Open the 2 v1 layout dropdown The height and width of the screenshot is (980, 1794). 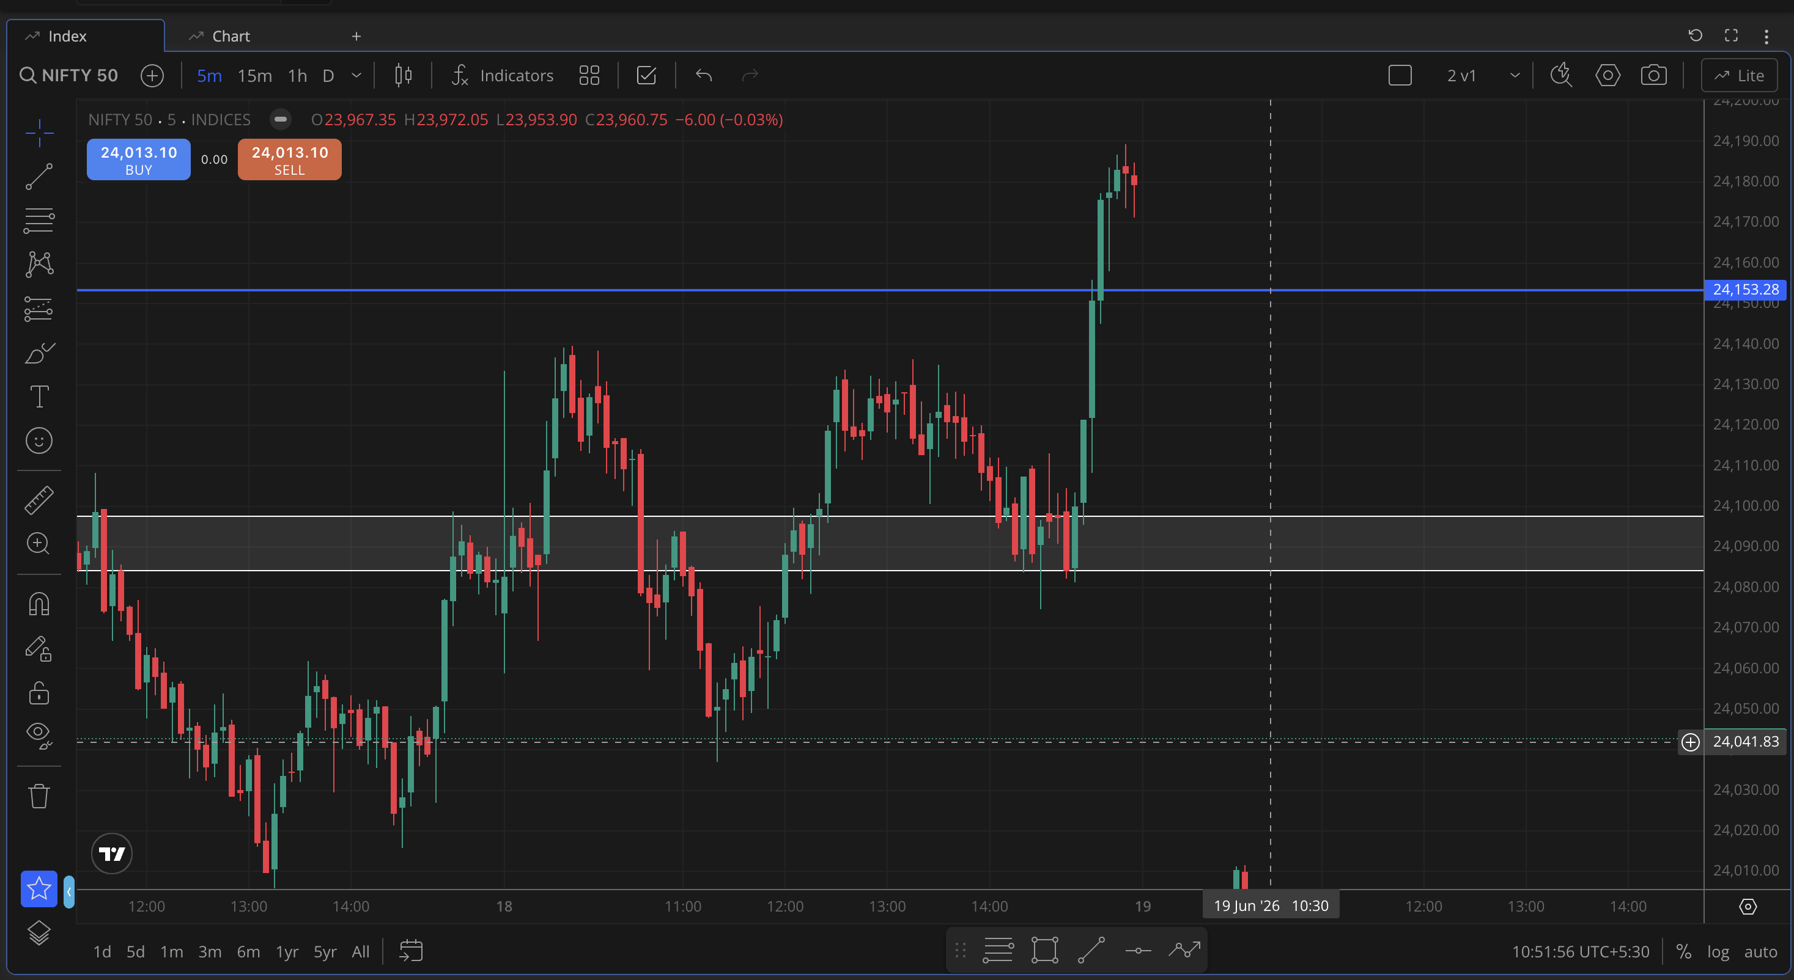click(x=1482, y=75)
